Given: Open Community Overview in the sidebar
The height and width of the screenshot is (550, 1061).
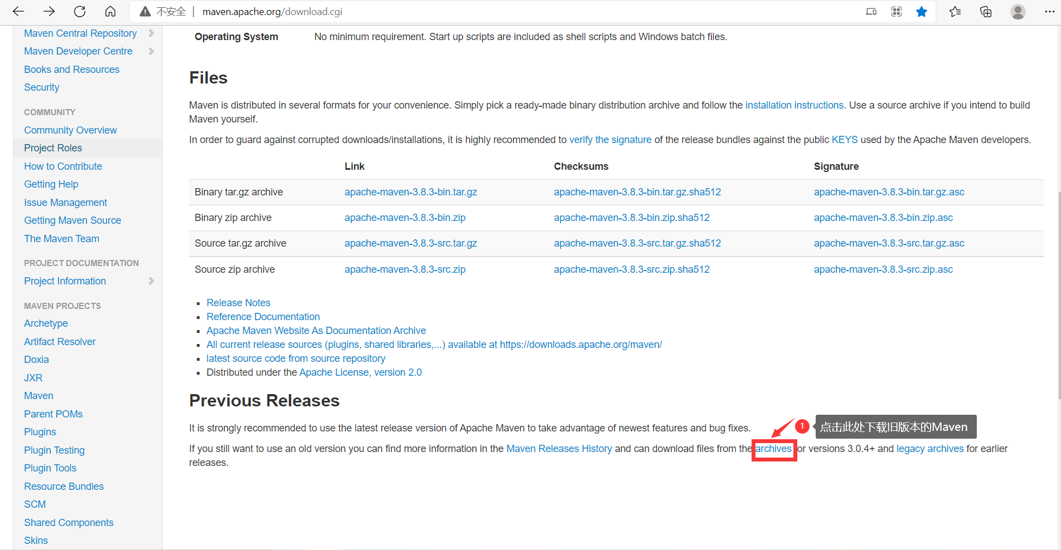Looking at the screenshot, I should coord(70,130).
